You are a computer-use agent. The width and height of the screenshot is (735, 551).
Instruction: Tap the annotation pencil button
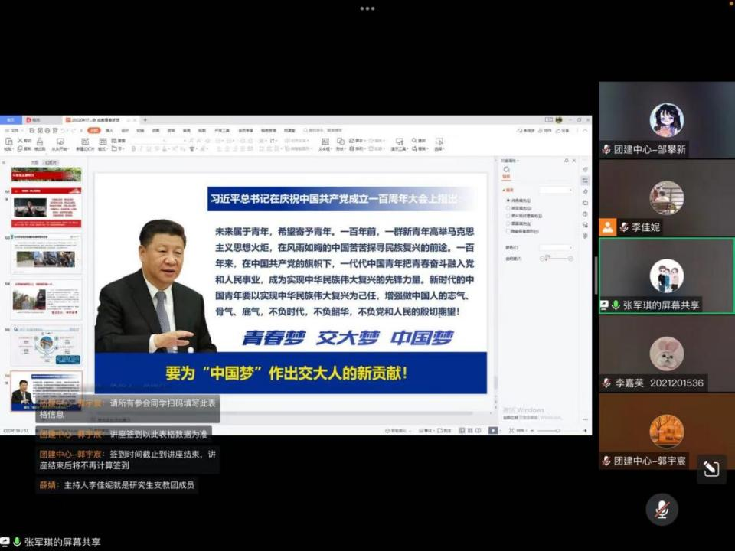tap(711, 469)
